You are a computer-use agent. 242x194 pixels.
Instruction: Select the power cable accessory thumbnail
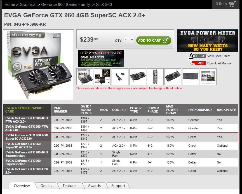point(120,76)
